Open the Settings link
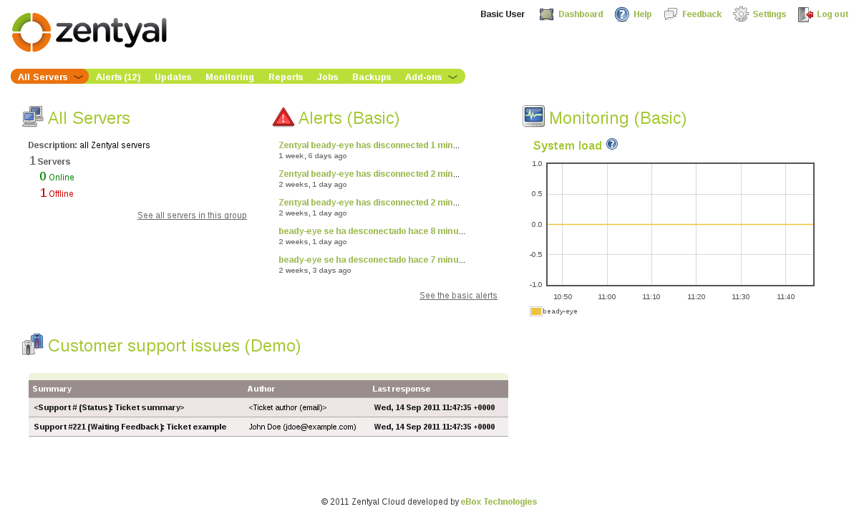The height and width of the screenshot is (509, 859). 770,14
